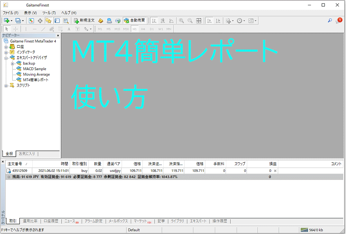Select the H1 timeframe button
The image size is (346, 234).
coord(135,29)
